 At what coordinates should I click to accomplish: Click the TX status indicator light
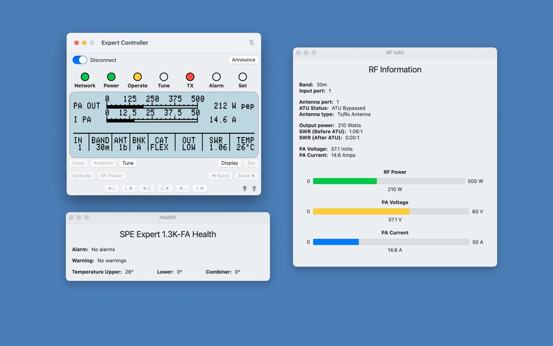[190, 76]
